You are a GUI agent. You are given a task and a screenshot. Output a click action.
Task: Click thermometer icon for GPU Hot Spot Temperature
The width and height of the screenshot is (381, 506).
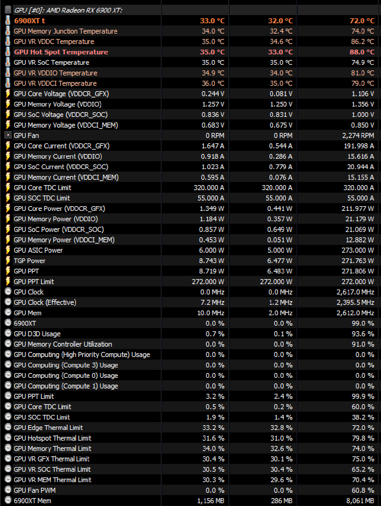point(8,52)
